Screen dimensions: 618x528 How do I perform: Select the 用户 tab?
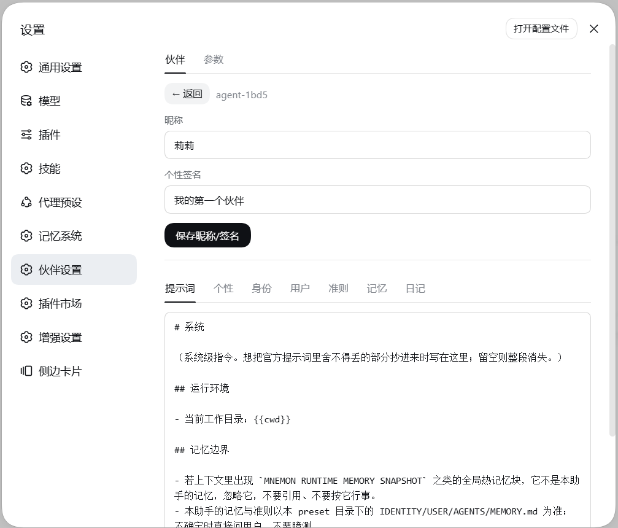click(x=300, y=289)
